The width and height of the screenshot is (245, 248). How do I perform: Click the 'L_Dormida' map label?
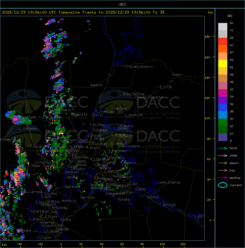point(168,205)
